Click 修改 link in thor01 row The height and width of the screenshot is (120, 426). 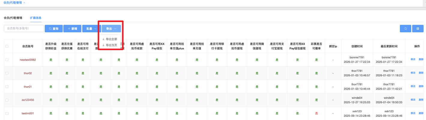(x=413, y=86)
